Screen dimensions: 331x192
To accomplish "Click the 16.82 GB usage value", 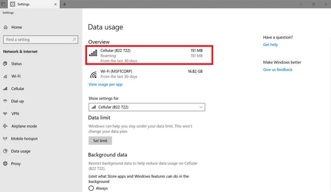I will pos(195,71).
